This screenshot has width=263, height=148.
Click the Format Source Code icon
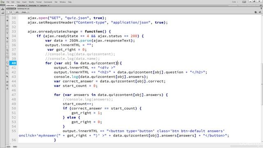click(x=7, y=89)
